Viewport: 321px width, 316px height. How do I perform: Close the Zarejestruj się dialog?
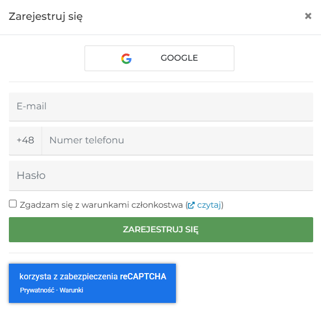308,16
